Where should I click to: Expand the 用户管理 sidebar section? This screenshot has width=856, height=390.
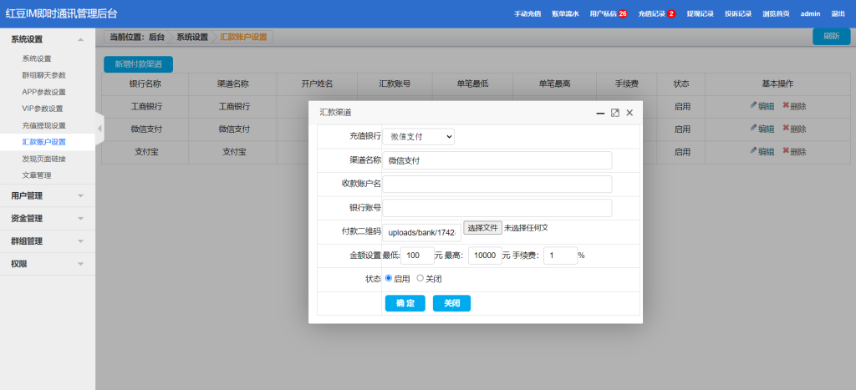[47, 196]
